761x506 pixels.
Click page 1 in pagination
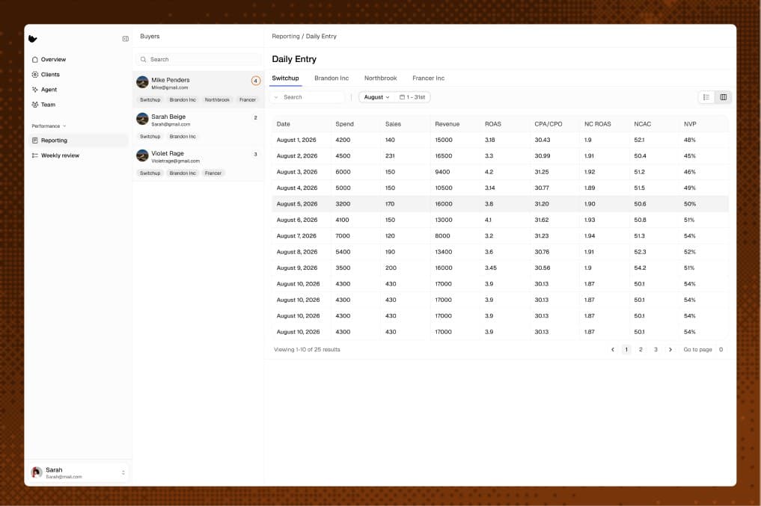tap(626, 350)
